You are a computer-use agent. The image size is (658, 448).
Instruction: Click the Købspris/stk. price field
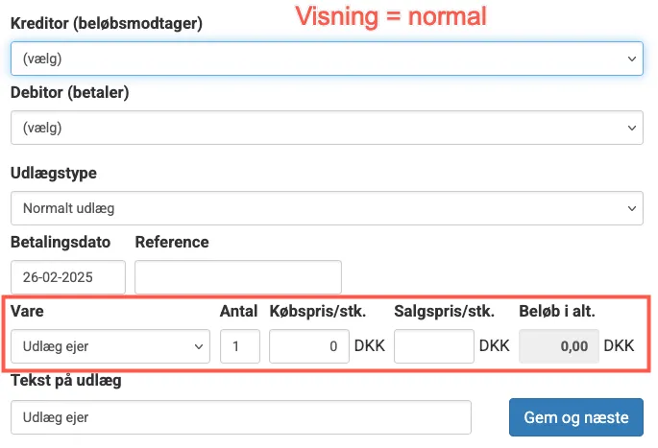(x=309, y=345)
